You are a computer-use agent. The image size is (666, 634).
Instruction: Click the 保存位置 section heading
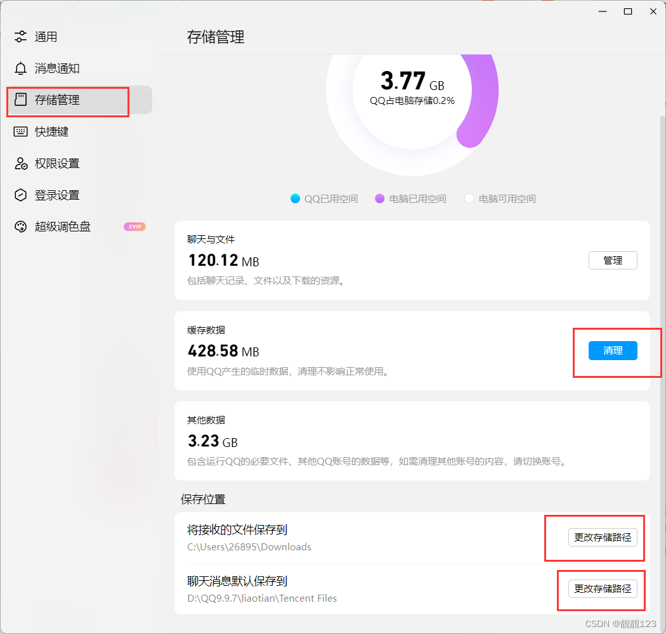[x=203, y=500]
